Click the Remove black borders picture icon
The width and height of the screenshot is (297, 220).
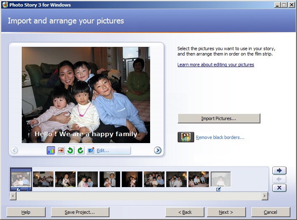point(186,137)
